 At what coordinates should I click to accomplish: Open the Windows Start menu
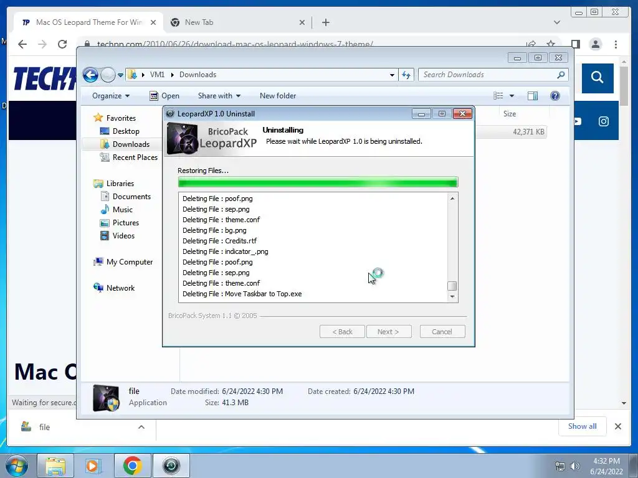point(17,466)
